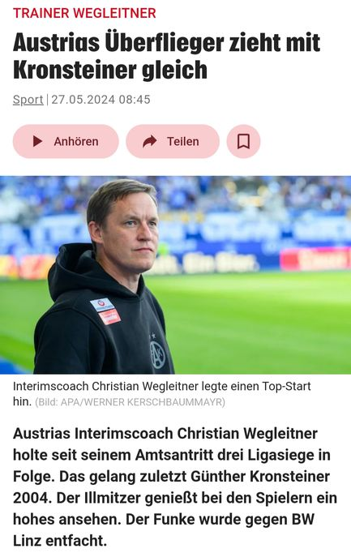Click the red advertising board in photo

coord(315,259)
